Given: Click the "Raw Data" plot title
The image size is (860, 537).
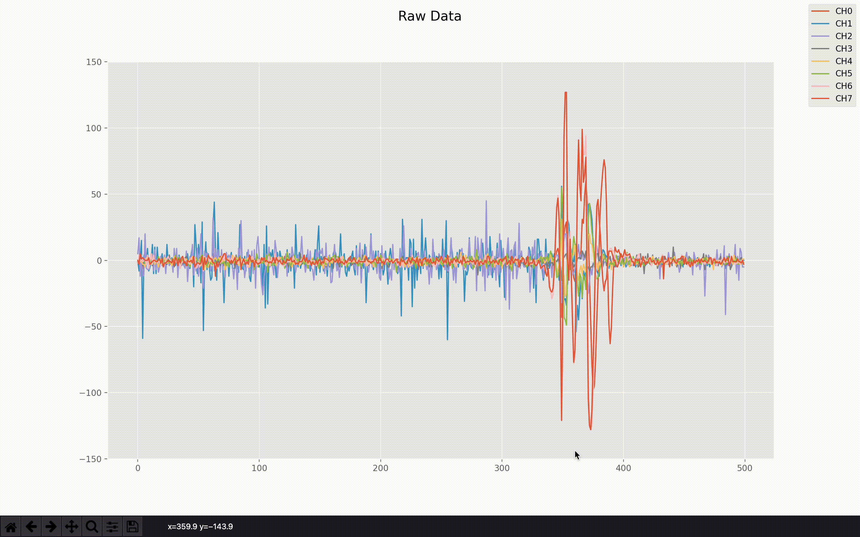Looking at the screenshot, I should (x=430, y=16).
